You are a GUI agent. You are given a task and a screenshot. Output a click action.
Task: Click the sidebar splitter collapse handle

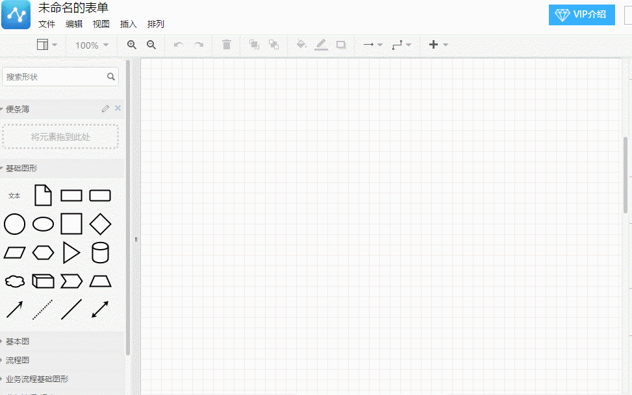136,239
